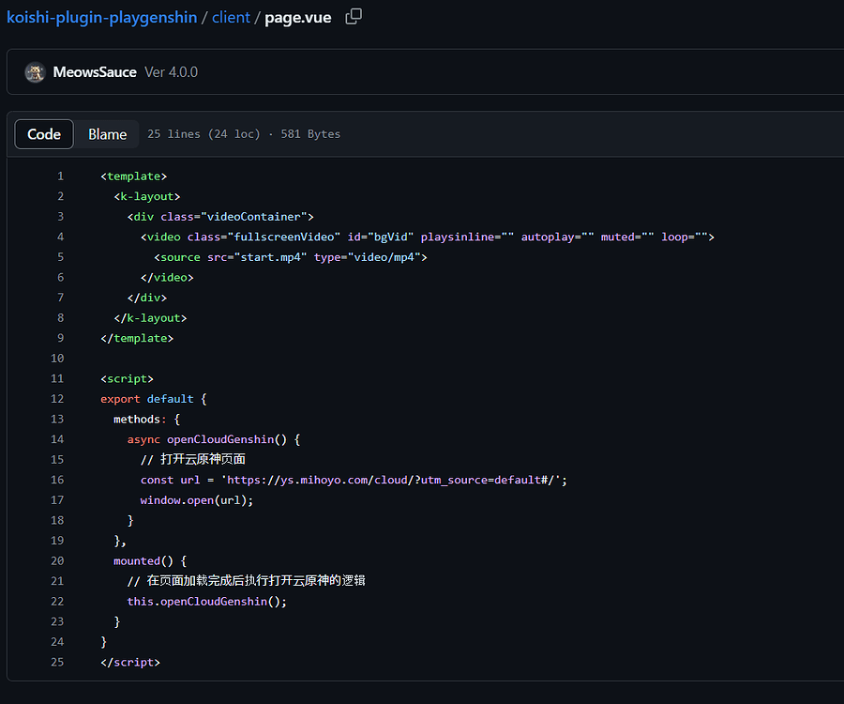Select line number 16 with the url constant
Viewport: 844px width, 704px height.
click(57, 480)
